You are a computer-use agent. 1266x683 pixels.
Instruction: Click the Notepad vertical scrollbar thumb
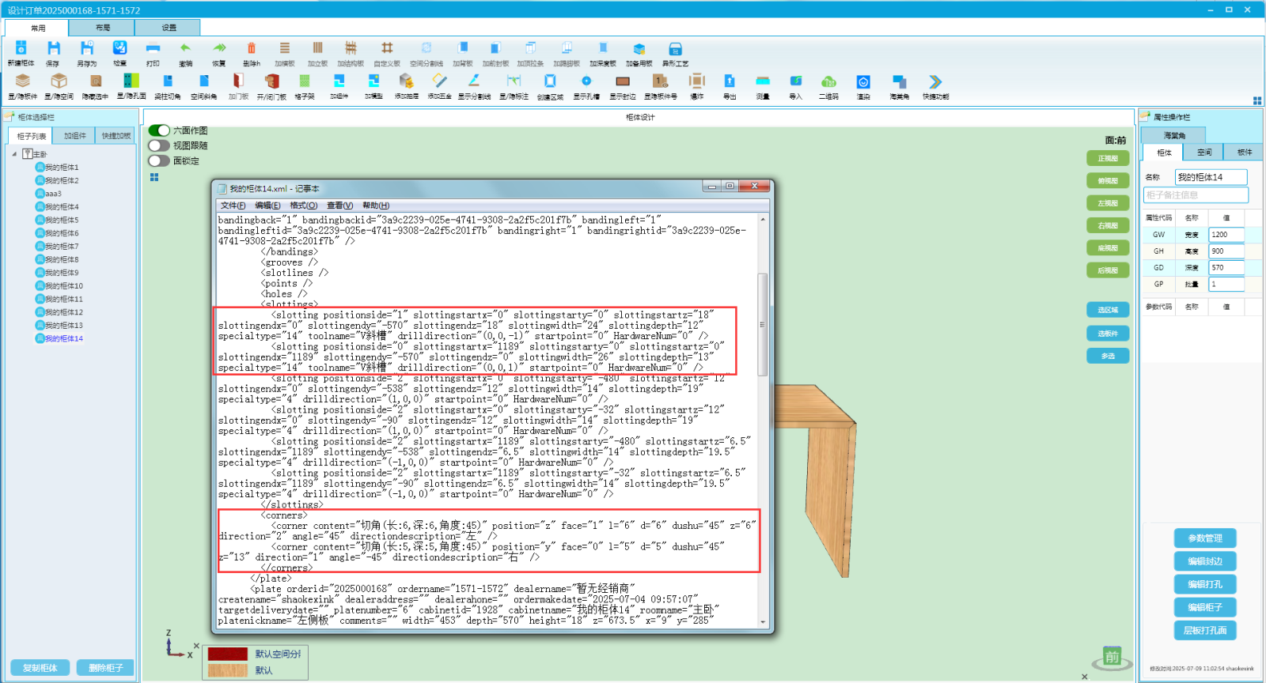click(x=763, y=324)
